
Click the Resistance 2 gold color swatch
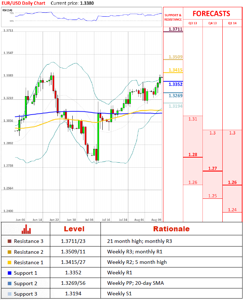pyautogui.click(x=9, y=252)
